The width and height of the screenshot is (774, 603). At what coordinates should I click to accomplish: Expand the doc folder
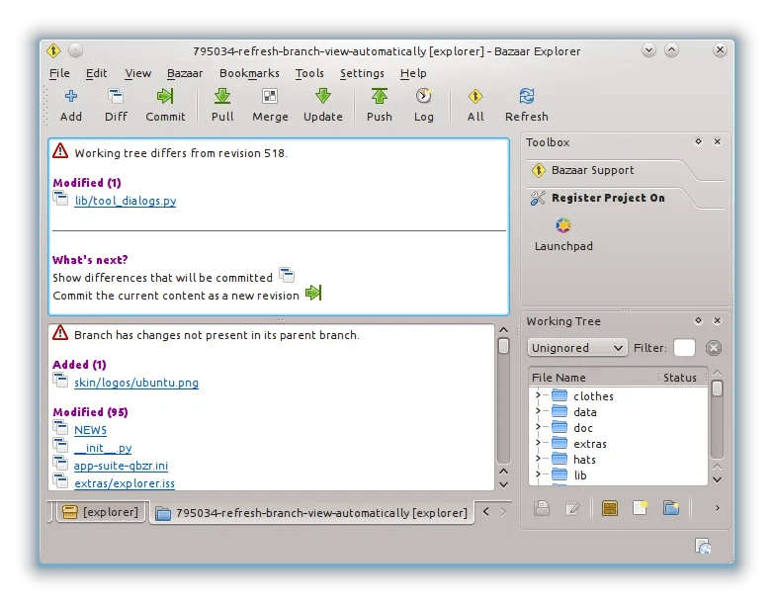click(x=538, y=427)
